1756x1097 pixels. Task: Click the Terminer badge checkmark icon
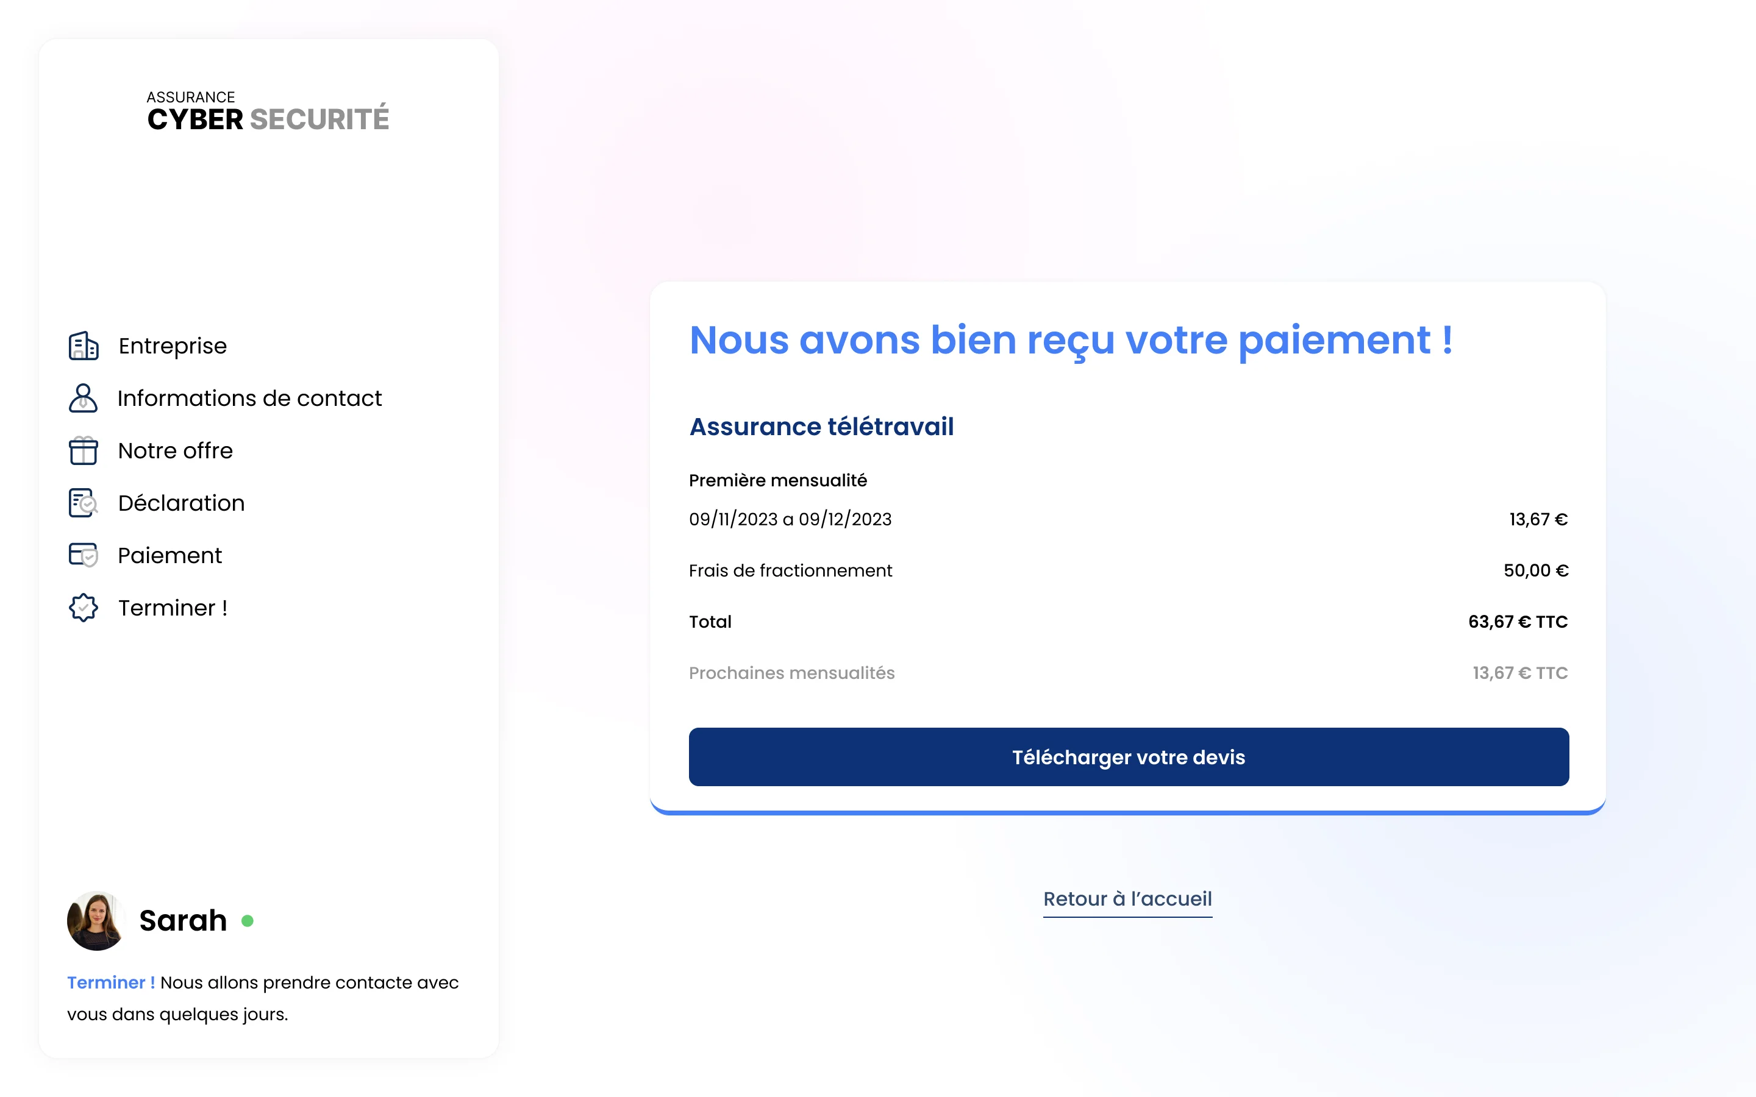click(84, 608)
